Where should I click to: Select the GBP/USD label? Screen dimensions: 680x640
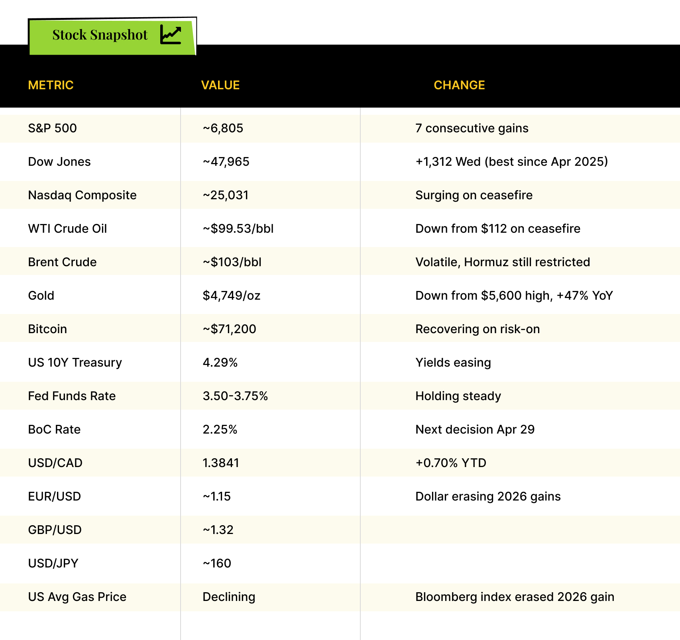(55, 530)
